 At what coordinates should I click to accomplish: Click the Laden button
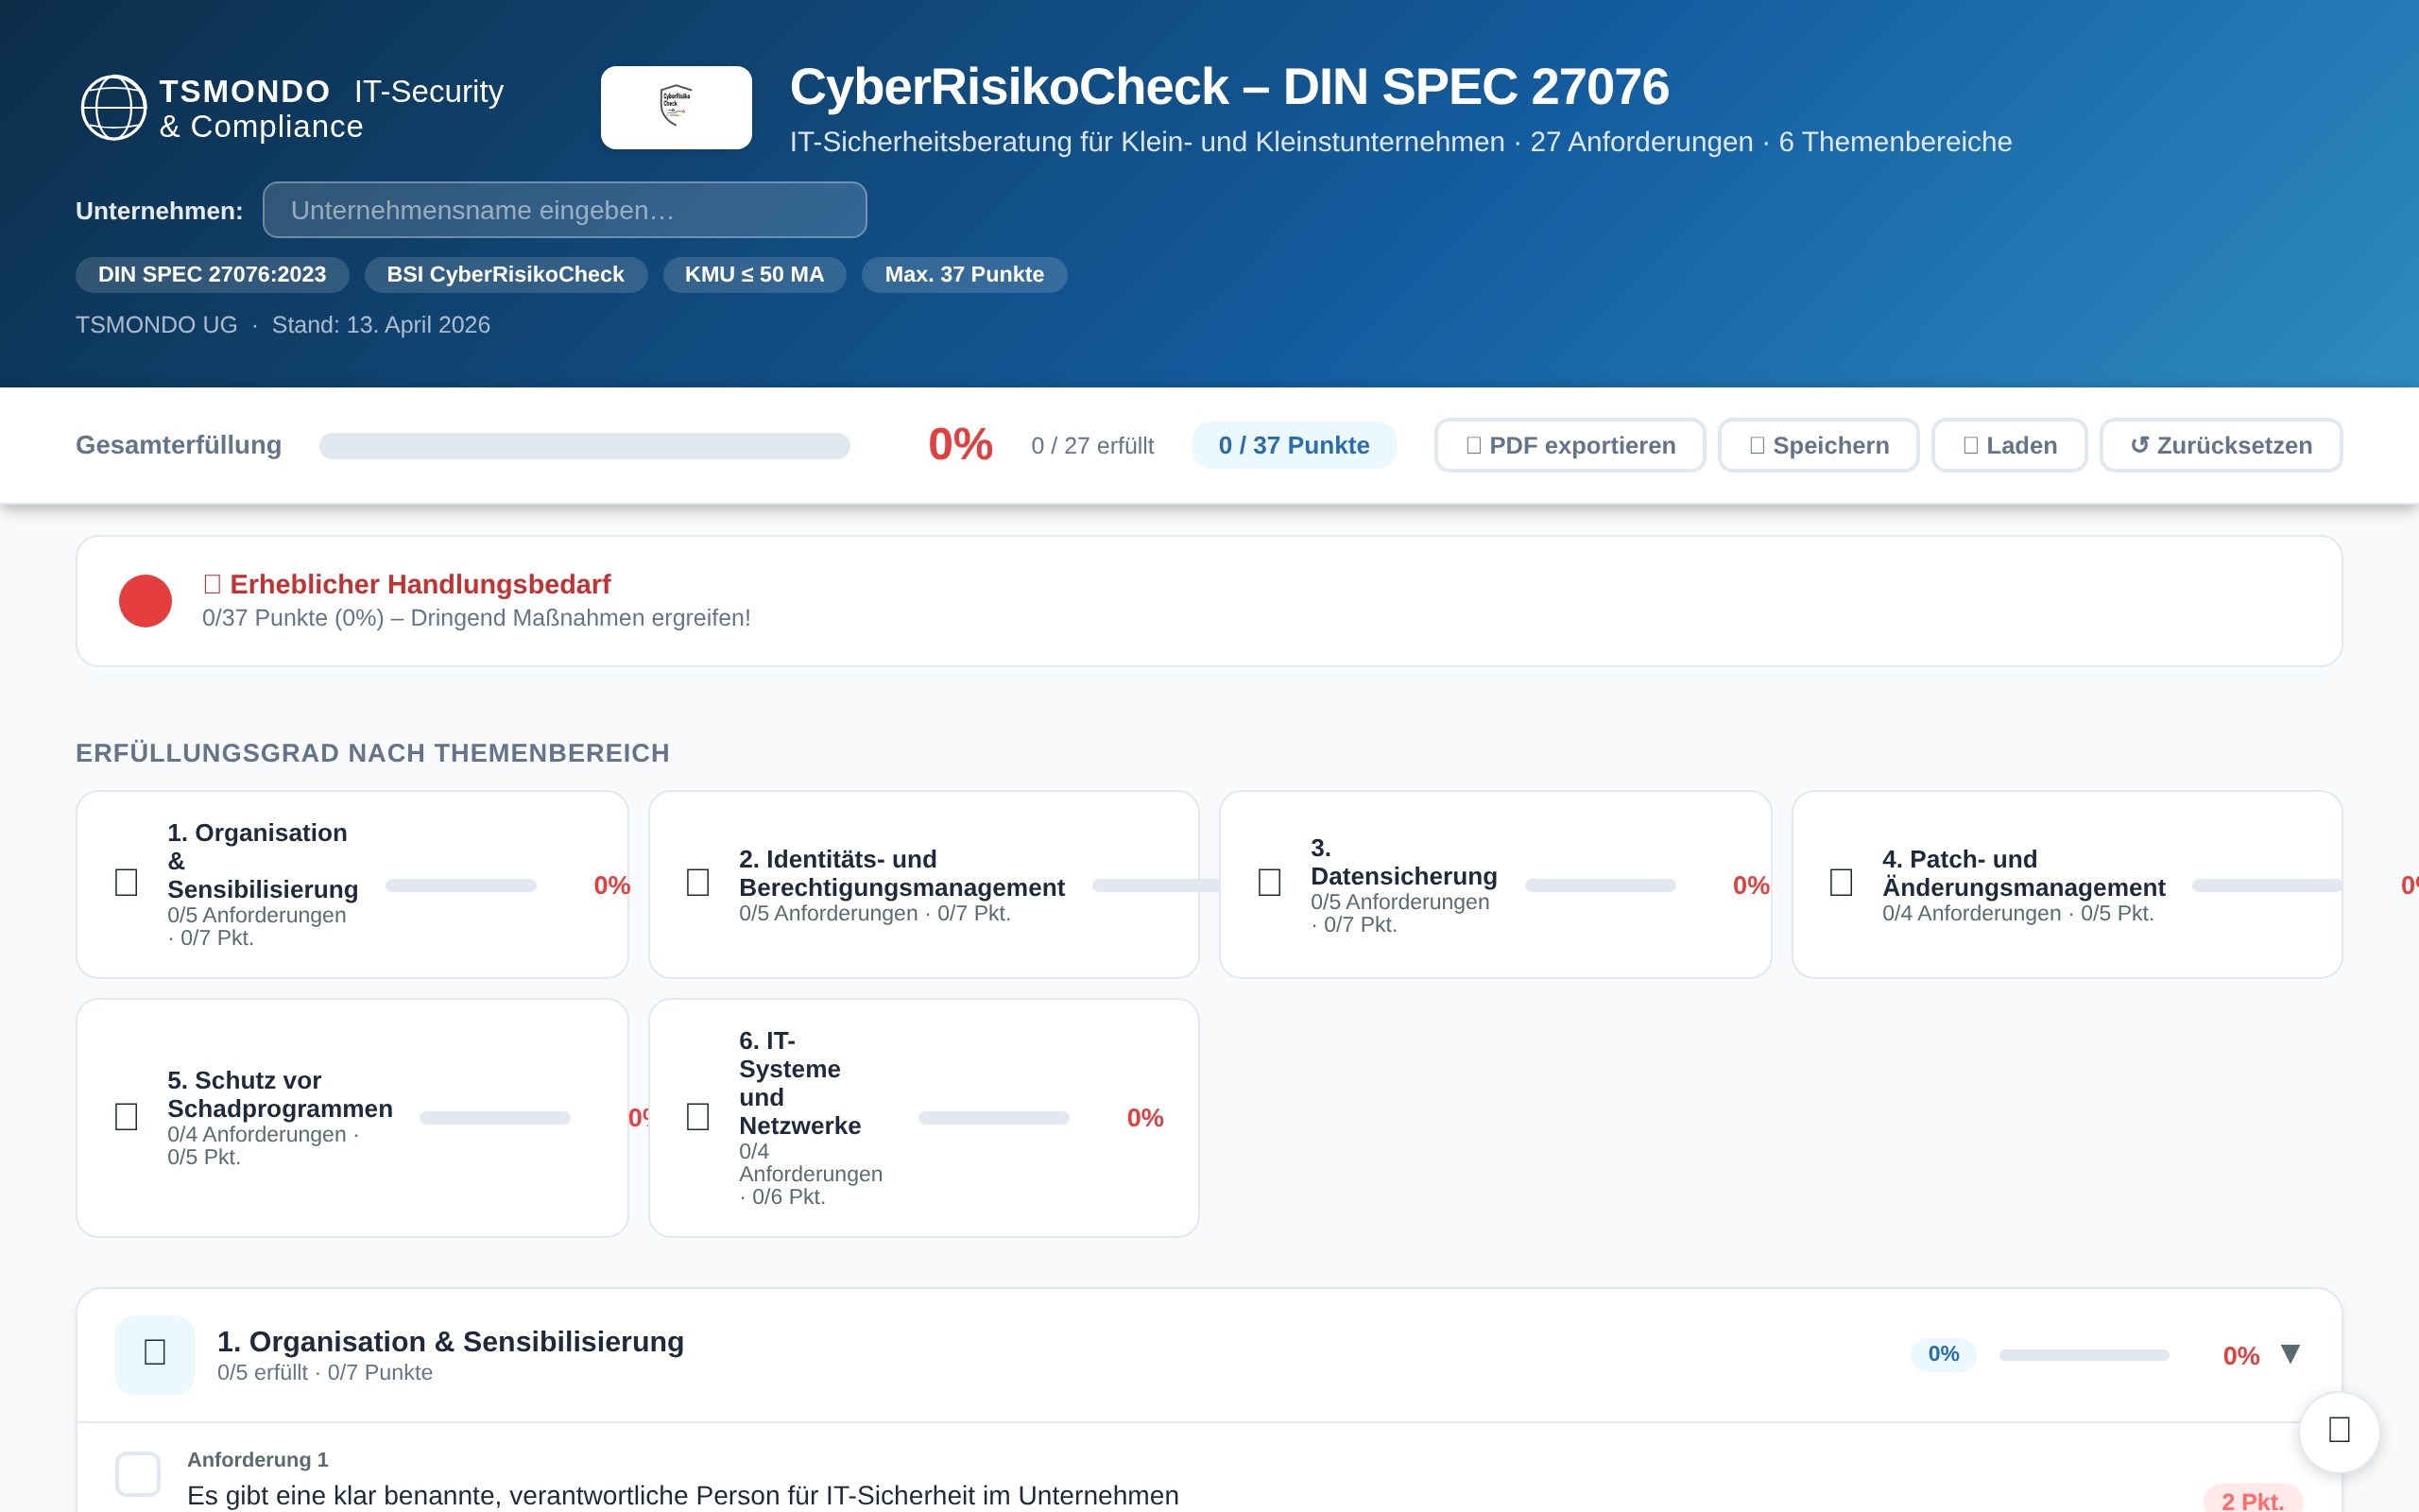(x=2009, y=446)
